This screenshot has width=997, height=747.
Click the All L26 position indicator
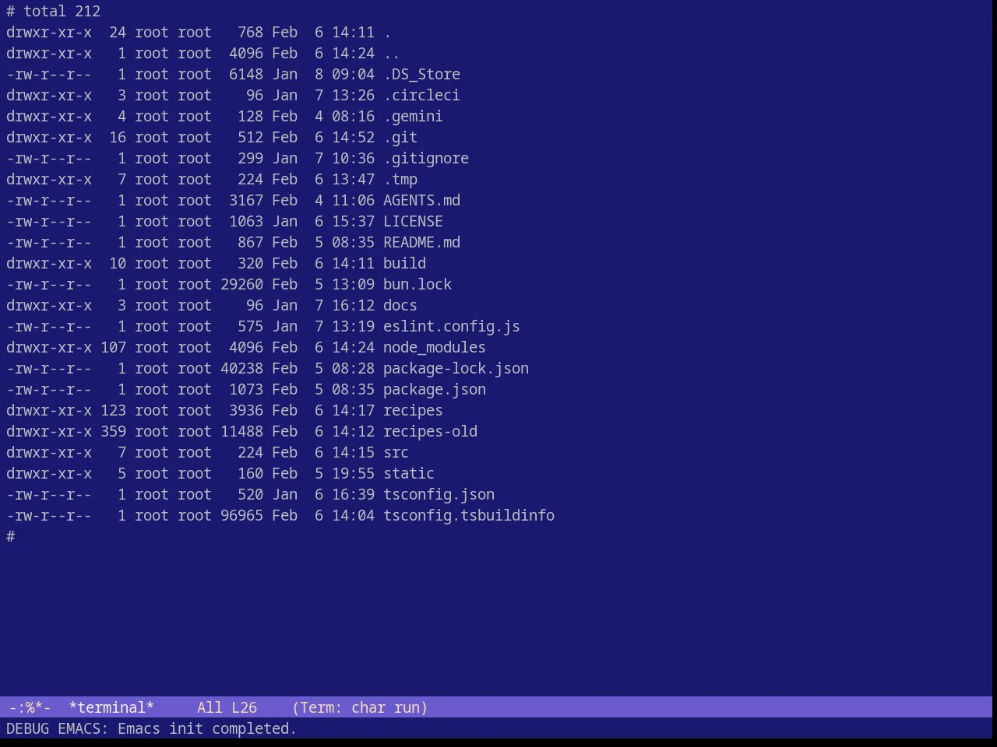pyautogui.click(x=227, y=707)
